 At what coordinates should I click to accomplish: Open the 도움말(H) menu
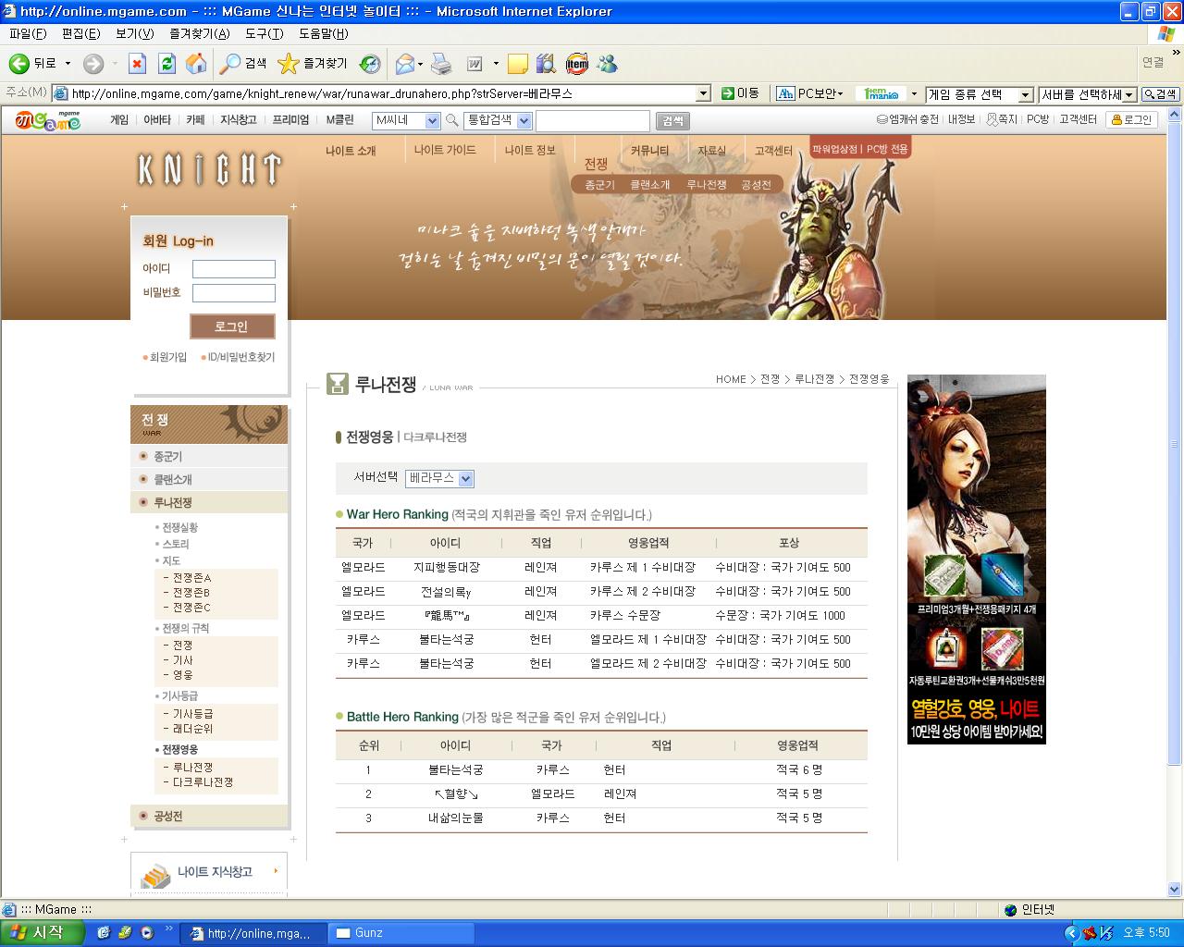pos(324,33)
